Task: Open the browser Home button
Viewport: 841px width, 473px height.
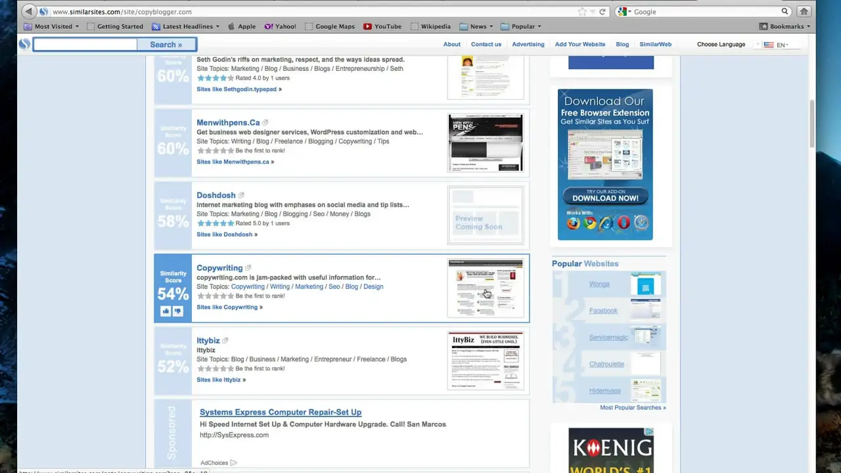Action: coord(804,12)
